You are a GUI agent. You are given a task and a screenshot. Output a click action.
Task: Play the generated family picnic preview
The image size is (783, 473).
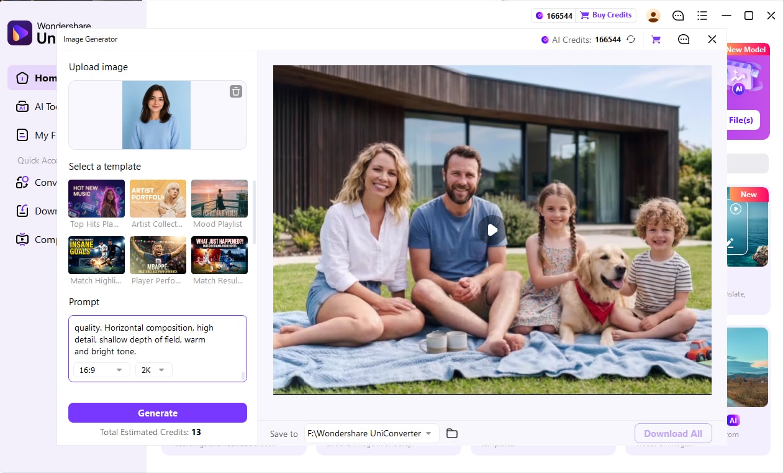click(492, 230)
